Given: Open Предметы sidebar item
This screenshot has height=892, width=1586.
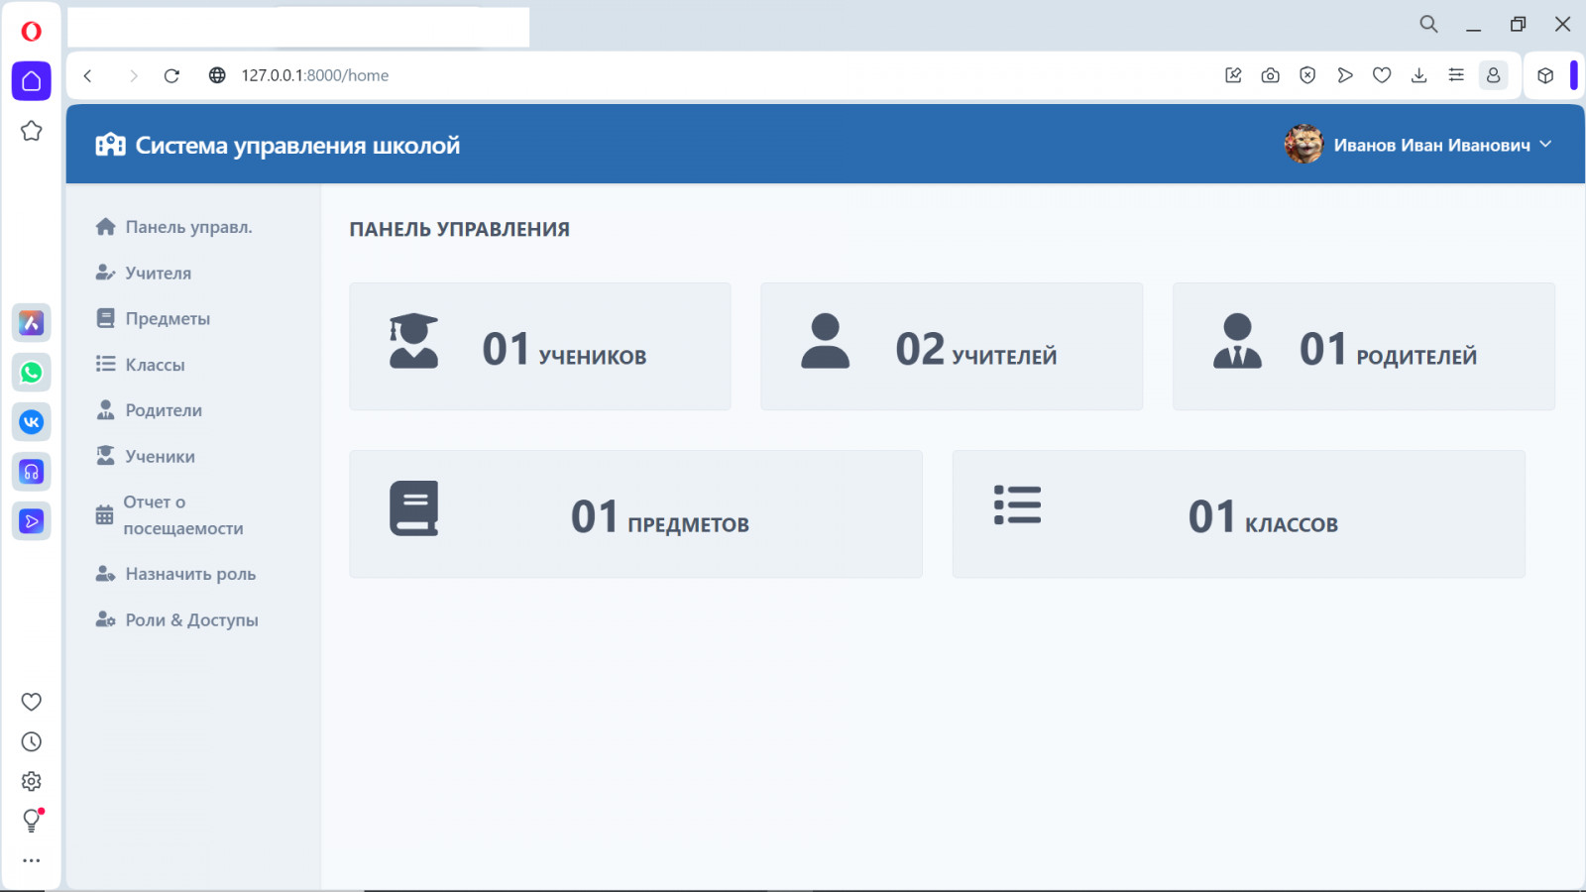Looking at the screenshot, I should pyautogui.click(x=153, y=318).
